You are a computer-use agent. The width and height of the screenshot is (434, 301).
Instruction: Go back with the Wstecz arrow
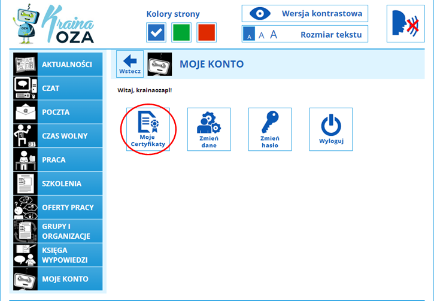(130, 64)
